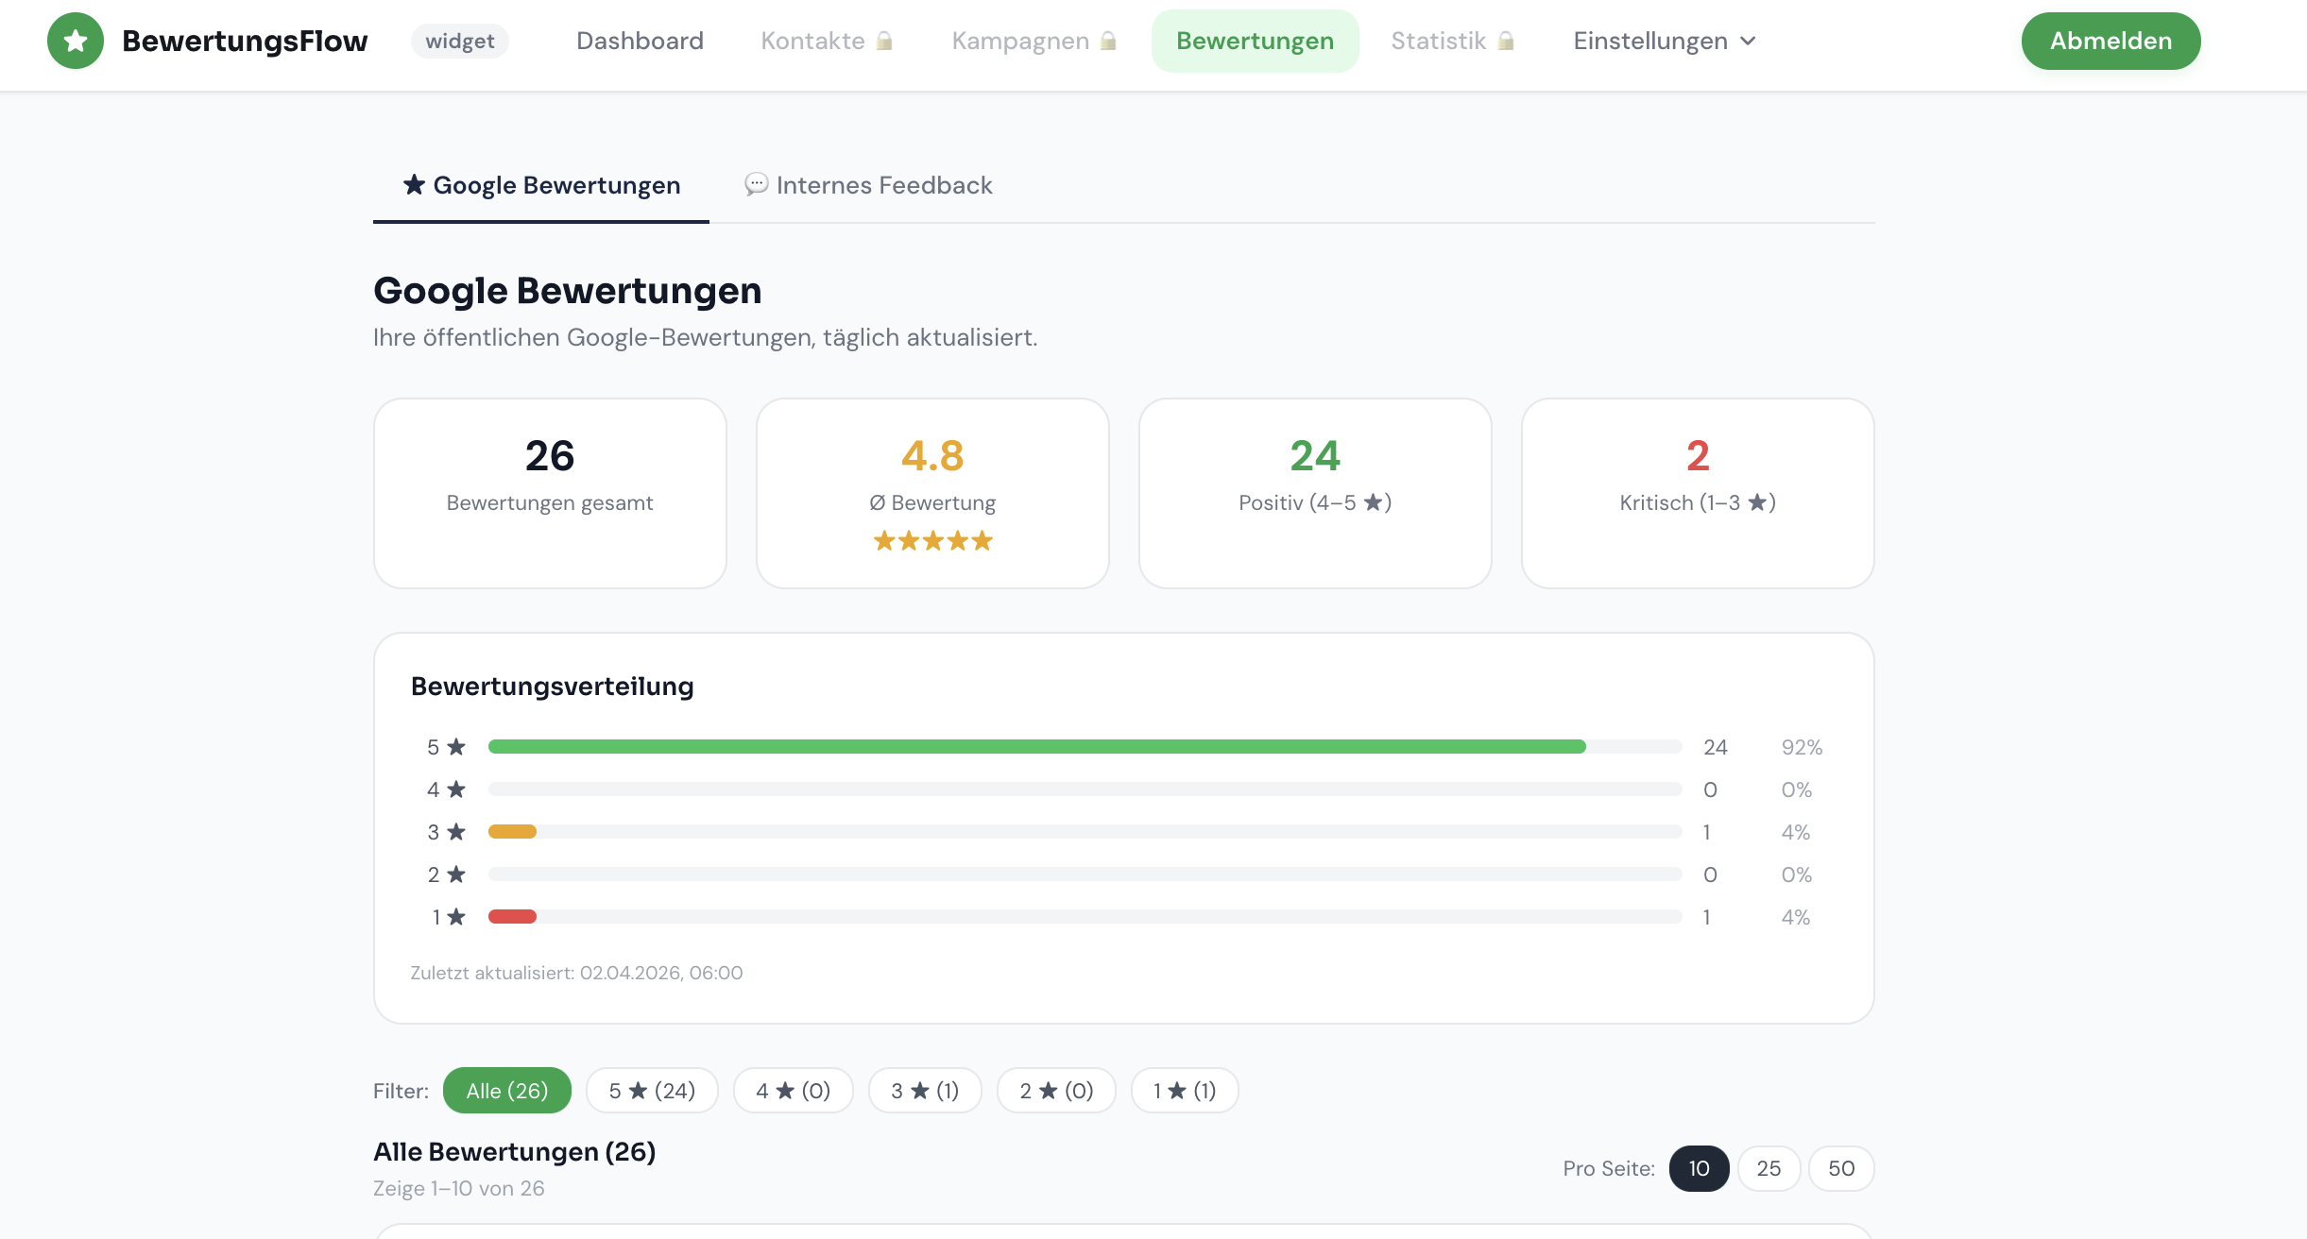
Task: Expand the Einstellungen dropdown menu
Action: pos(1665,41)
